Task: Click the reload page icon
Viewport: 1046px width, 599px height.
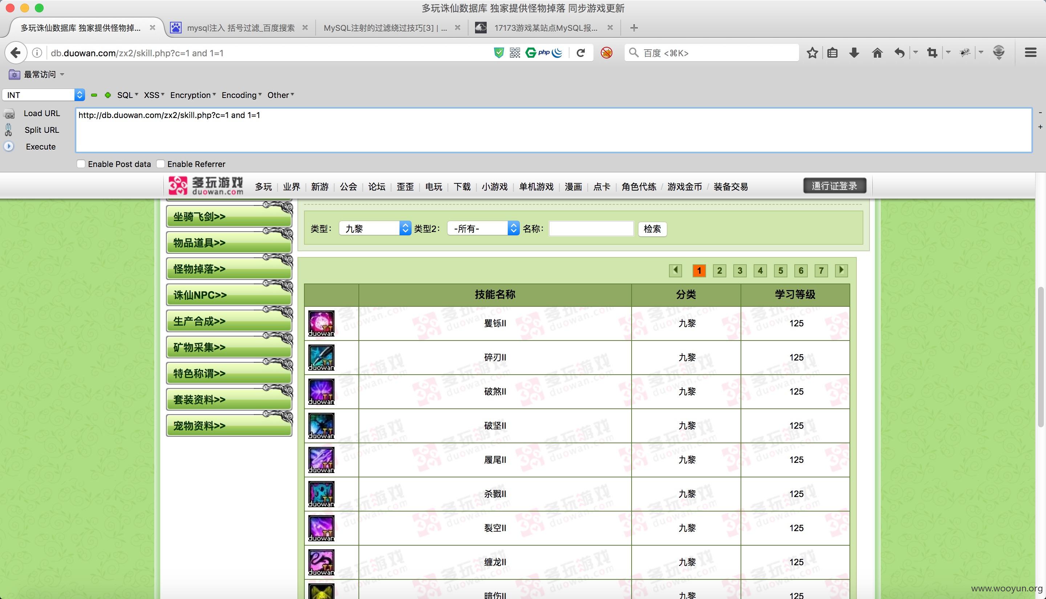Action: click(x=581, y=53)
